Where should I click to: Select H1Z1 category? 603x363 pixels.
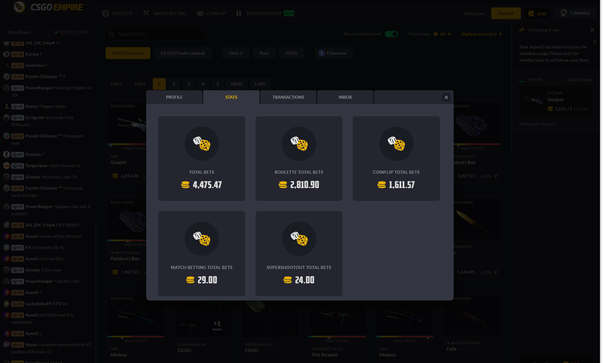[292, 53]
